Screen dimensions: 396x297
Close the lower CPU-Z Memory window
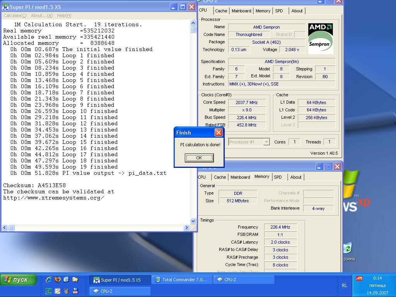pos(337,166)
